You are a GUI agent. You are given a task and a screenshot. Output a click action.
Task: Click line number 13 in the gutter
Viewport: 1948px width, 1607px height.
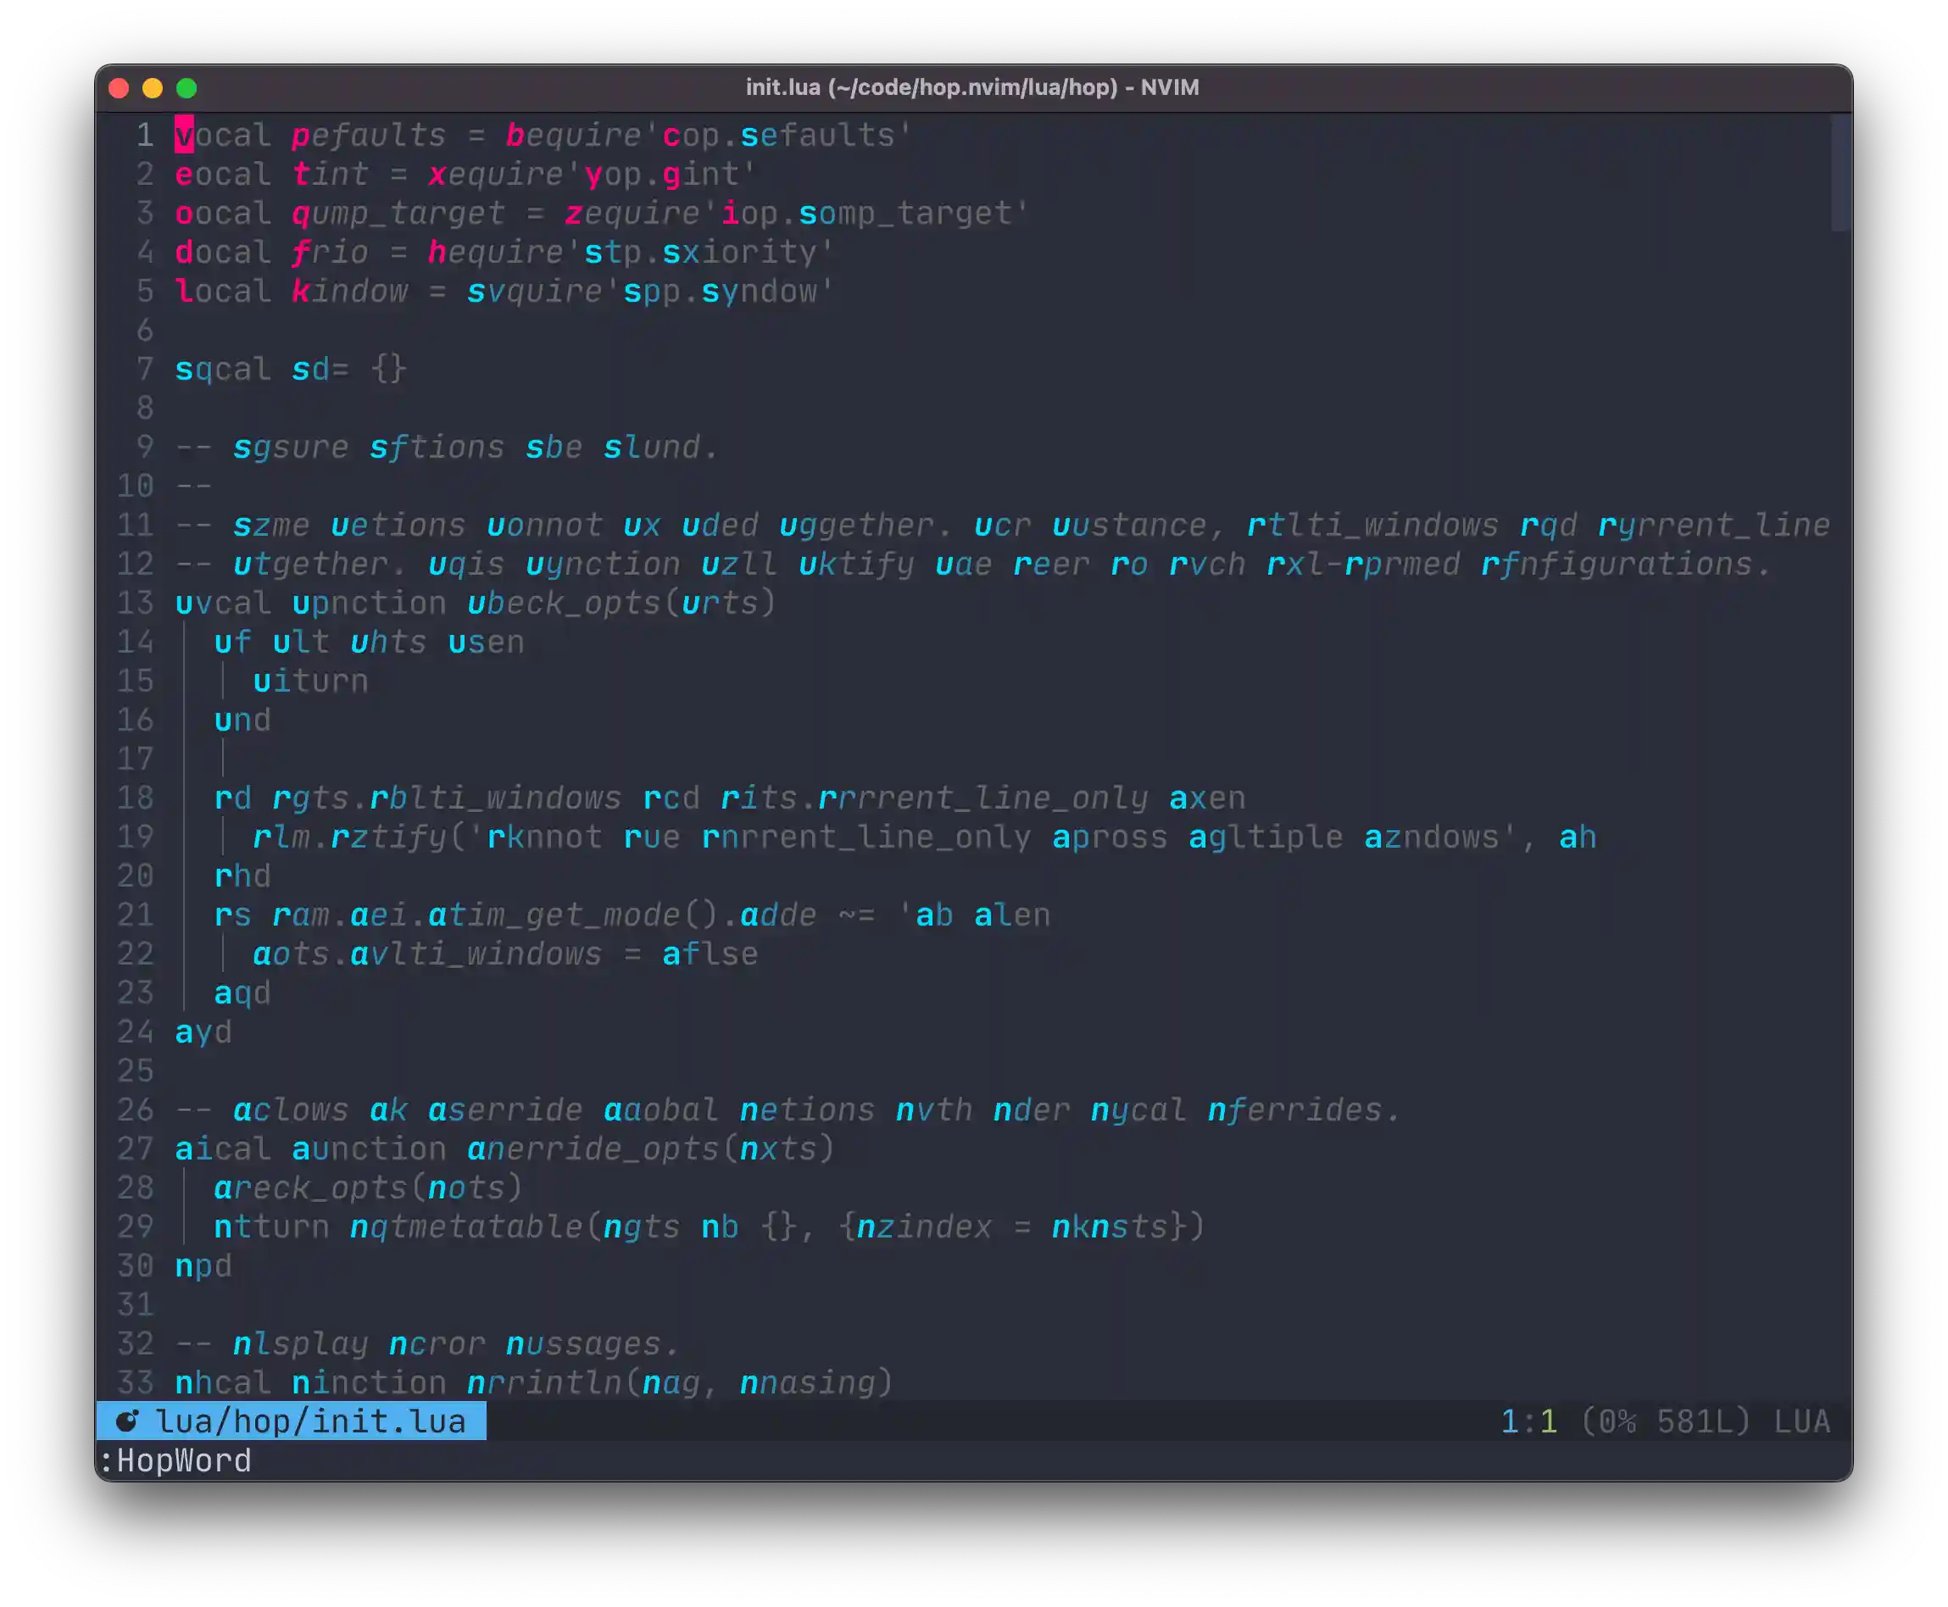(x=135, y=603)
